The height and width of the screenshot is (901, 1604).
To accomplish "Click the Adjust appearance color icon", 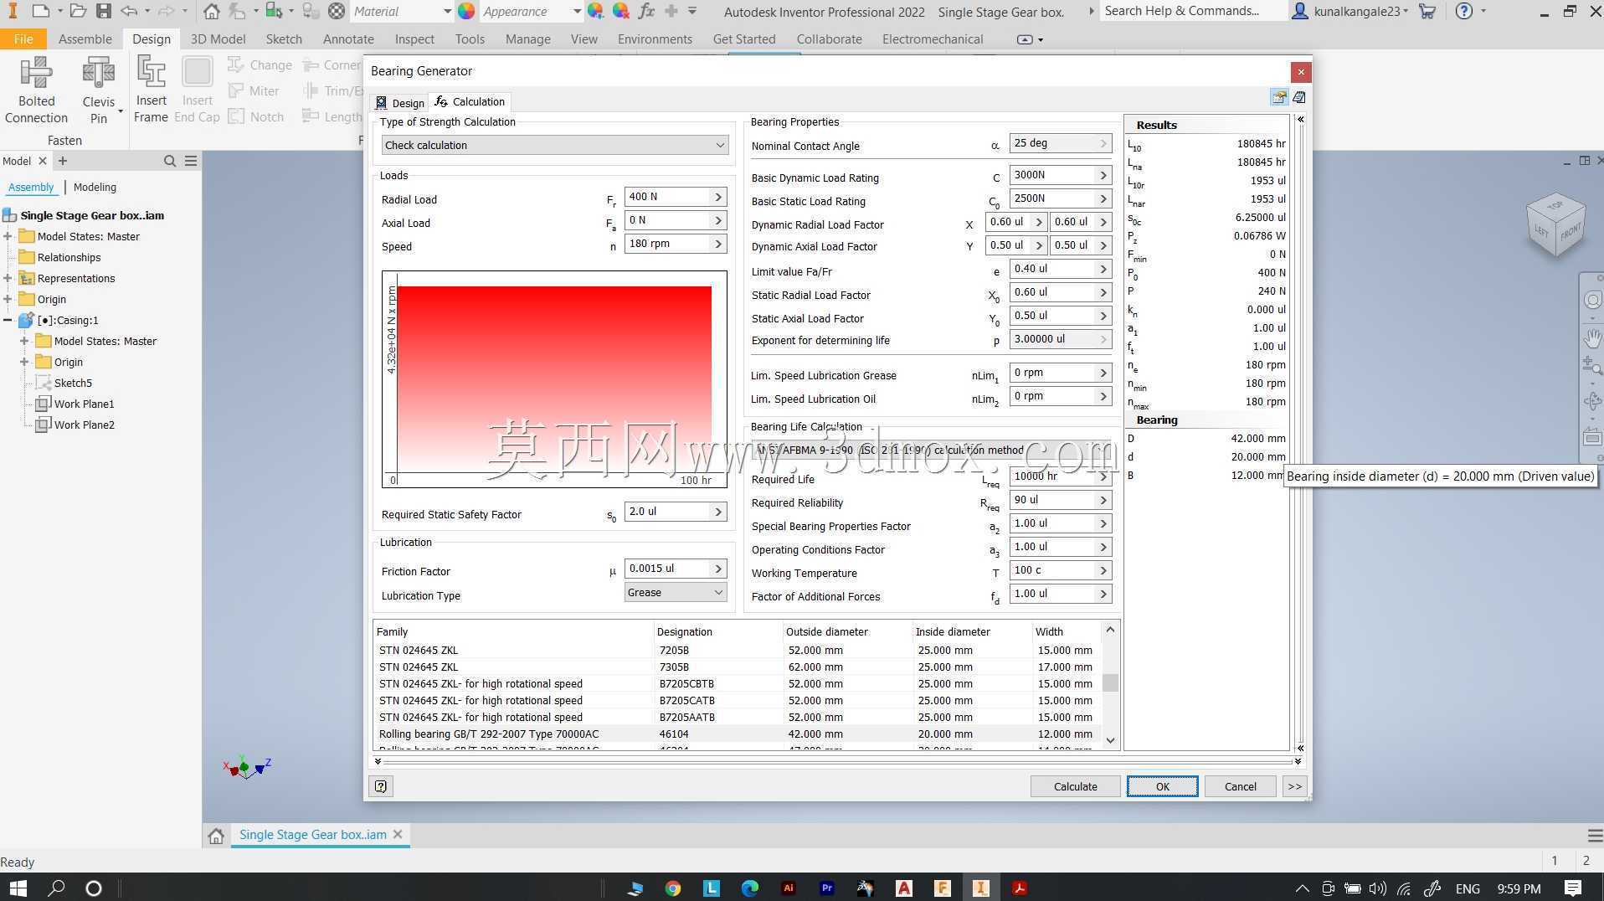I will [595, 11].
